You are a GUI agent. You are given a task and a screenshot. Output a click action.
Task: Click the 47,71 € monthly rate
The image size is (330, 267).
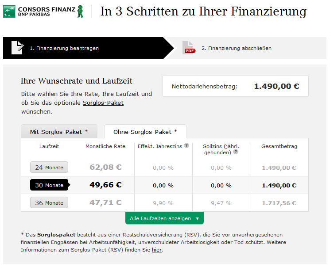pos(105,203)
